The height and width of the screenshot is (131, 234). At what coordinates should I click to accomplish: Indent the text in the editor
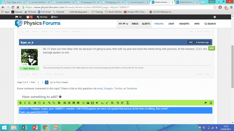pyautogui.click(x=78, y=103)
